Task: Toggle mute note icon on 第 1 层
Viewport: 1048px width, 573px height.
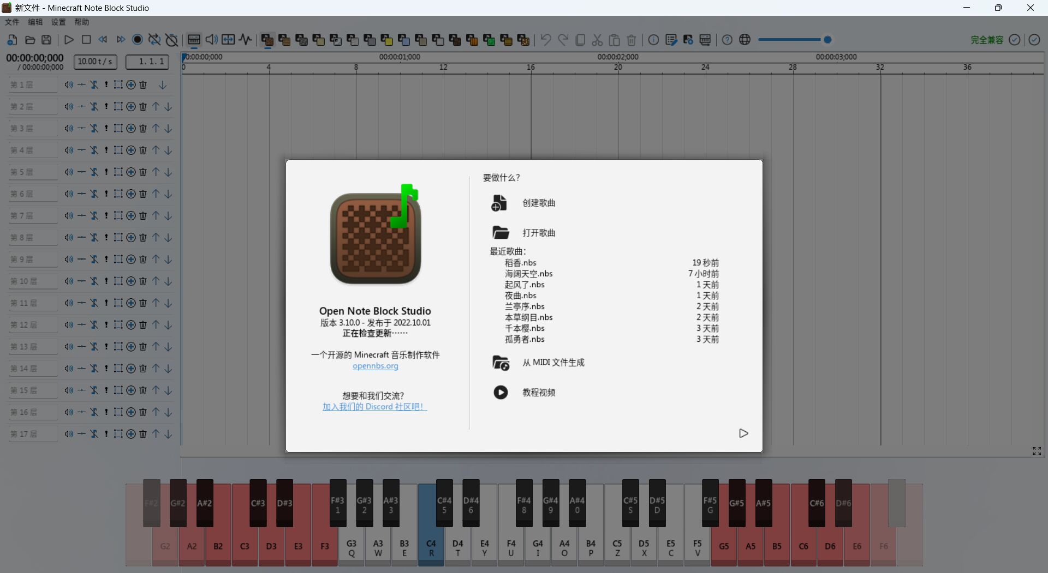Action: point(94,85)
